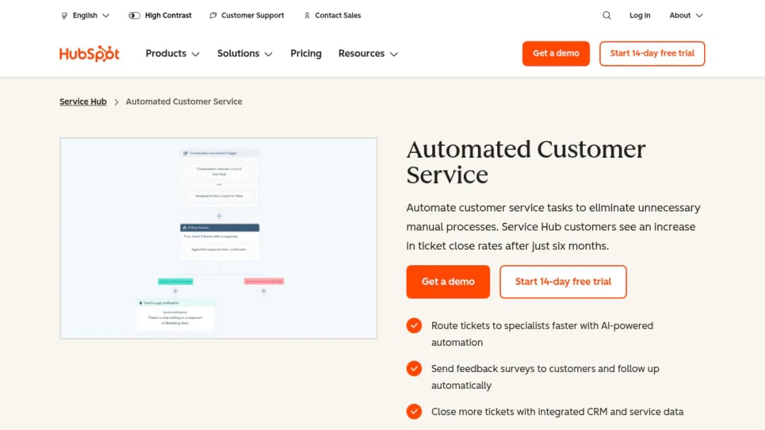
Task: Click the person icon beside Contact Sales
Action: pos(307,16)
